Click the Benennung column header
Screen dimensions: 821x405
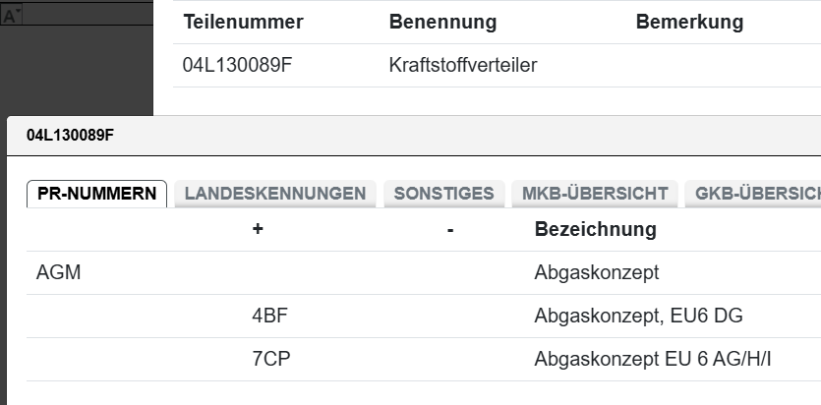pyautogui.click(x=442, y=22)
